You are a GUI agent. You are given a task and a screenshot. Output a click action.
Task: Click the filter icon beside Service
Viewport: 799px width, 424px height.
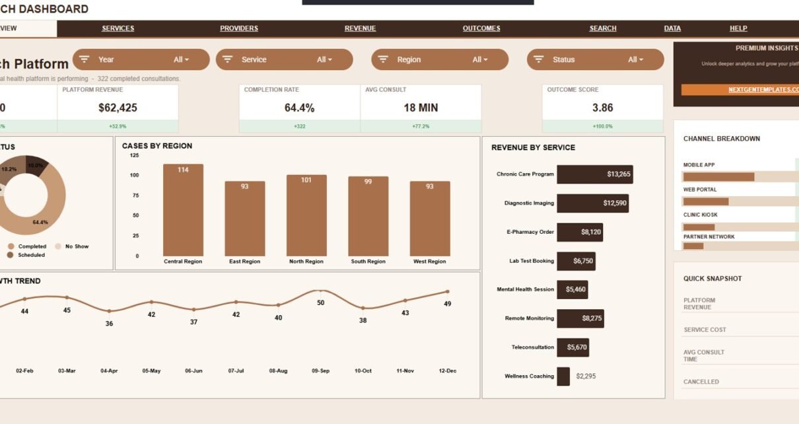(227, 59)
